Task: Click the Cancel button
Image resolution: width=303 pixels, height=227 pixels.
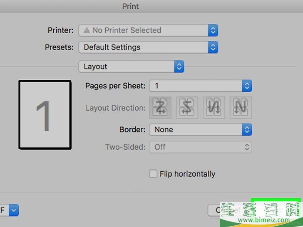Action: click(x=228, y=210)
